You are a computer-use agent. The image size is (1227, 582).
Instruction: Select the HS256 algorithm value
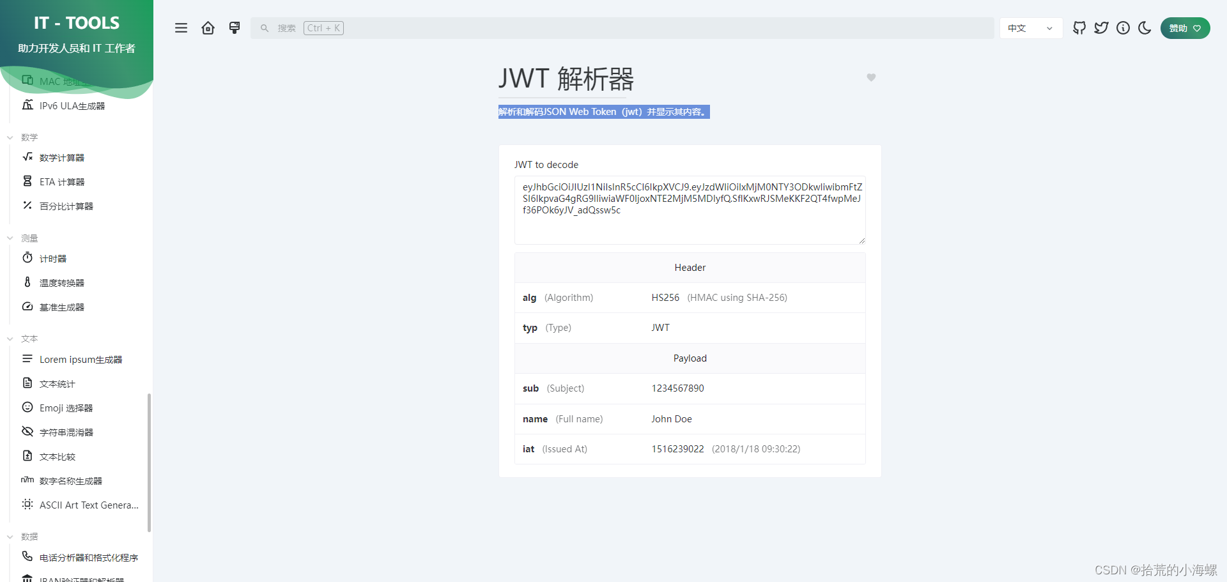tap(665, 298)
